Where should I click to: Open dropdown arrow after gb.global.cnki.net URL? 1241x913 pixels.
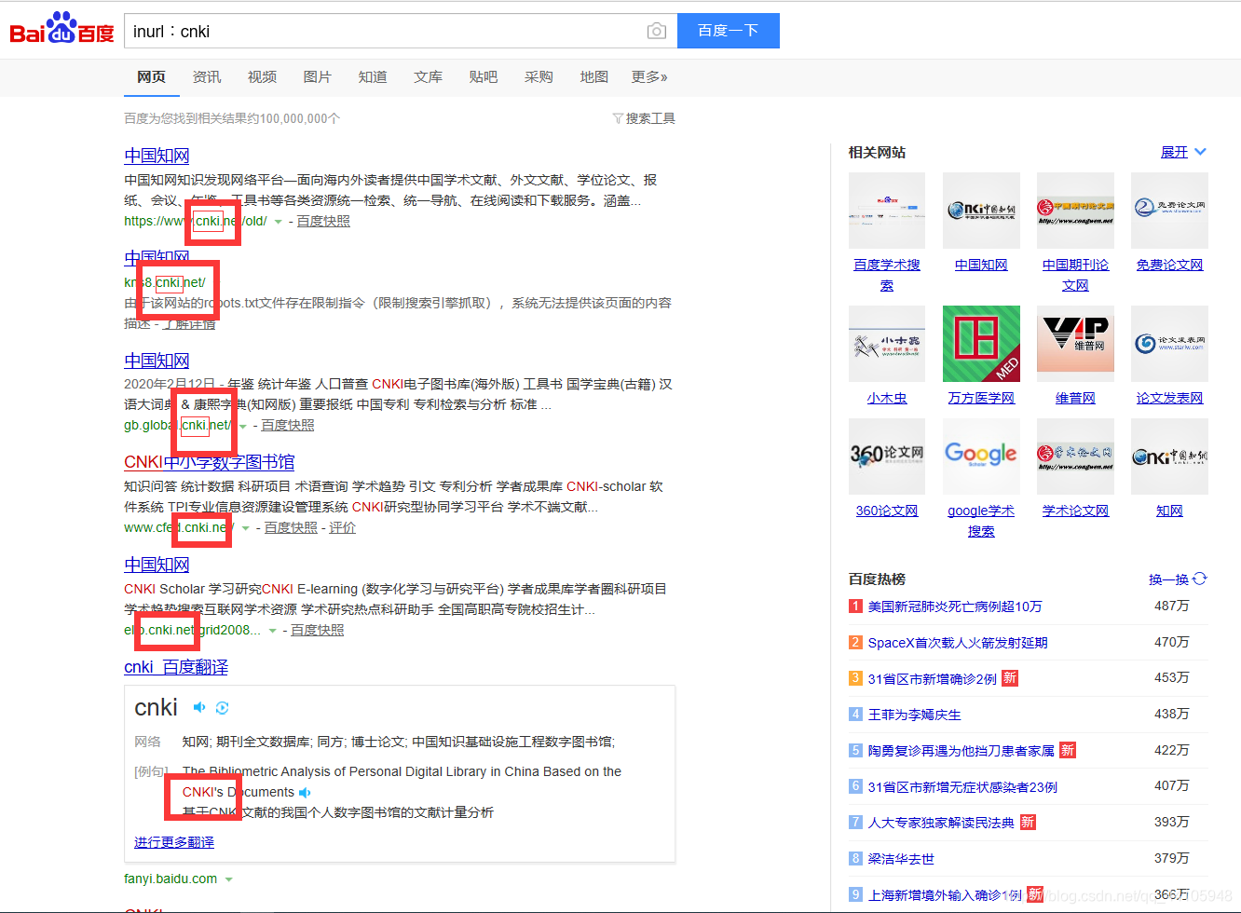[243, 426]
